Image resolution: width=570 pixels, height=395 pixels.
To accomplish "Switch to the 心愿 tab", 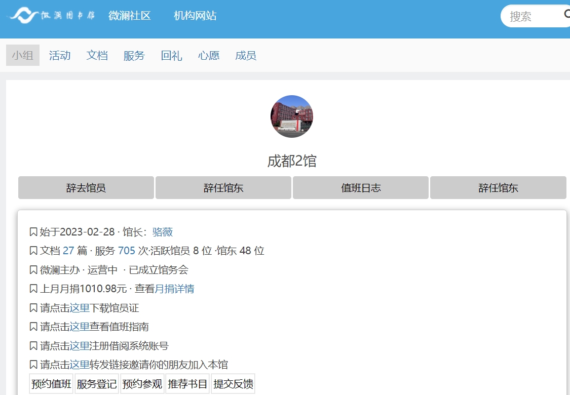I will pos(209,55).
